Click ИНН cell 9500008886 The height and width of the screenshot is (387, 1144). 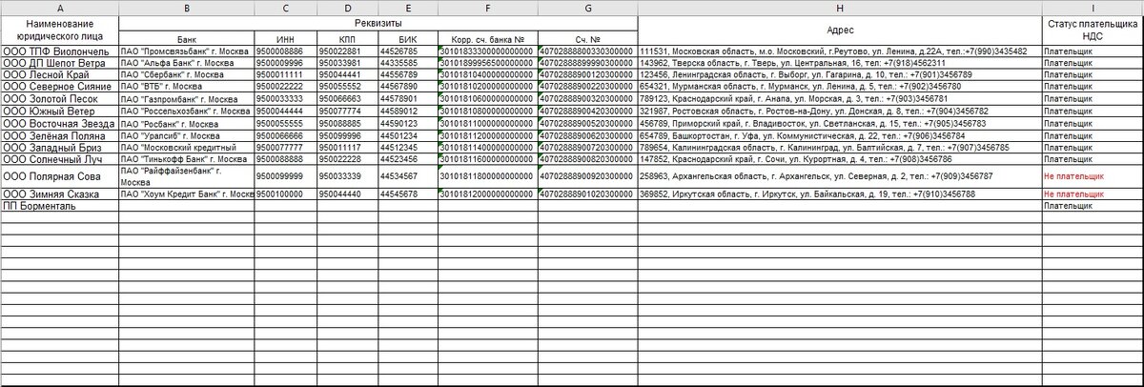click(x=286, y=51)
